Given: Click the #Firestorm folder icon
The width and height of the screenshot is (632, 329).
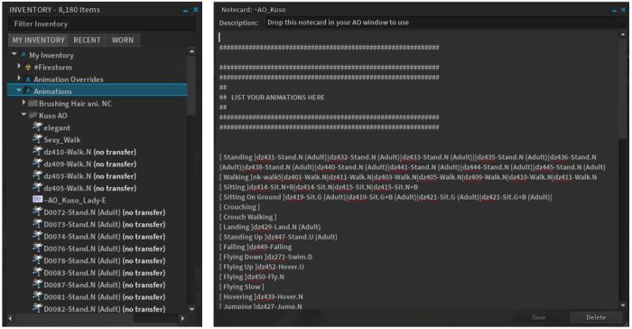Looking at the screenshot, I should [28, 68].
